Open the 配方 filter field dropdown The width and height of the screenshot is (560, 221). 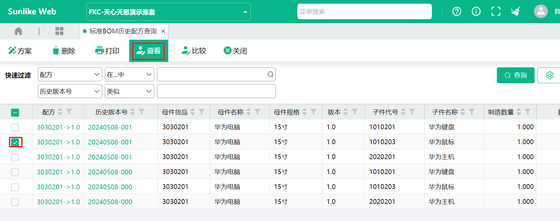[x=70, y=74]
